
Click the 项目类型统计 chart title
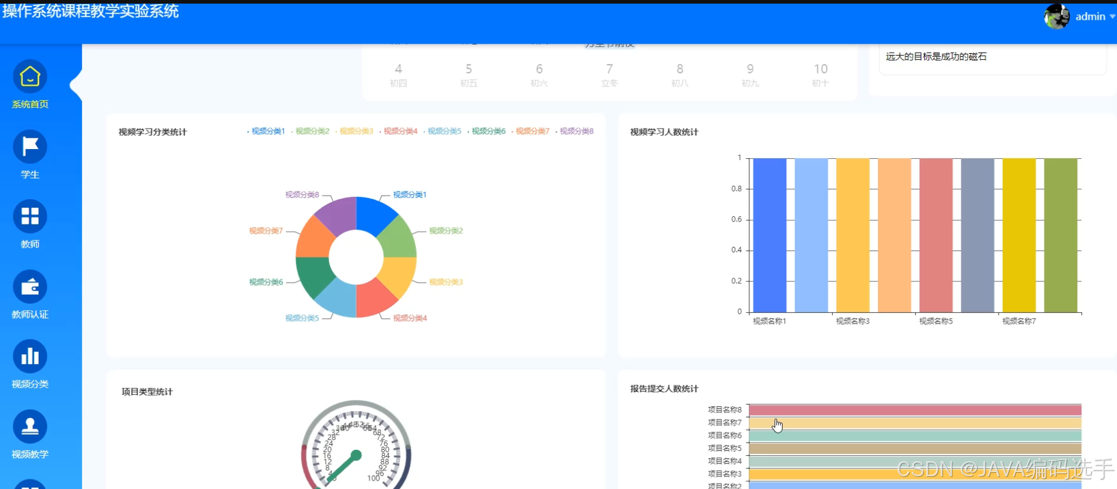point(147,392)
